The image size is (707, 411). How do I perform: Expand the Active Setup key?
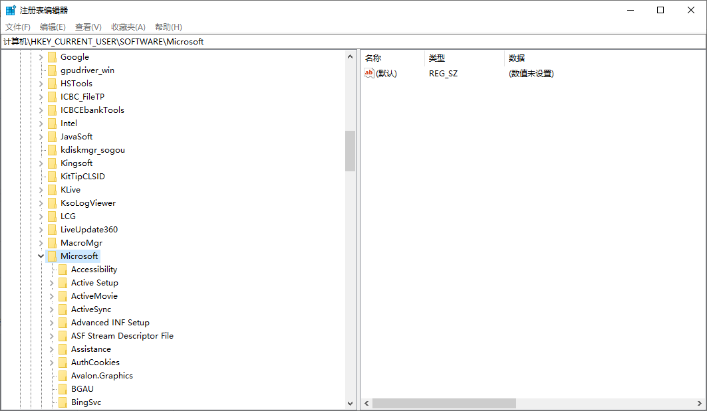51,282
